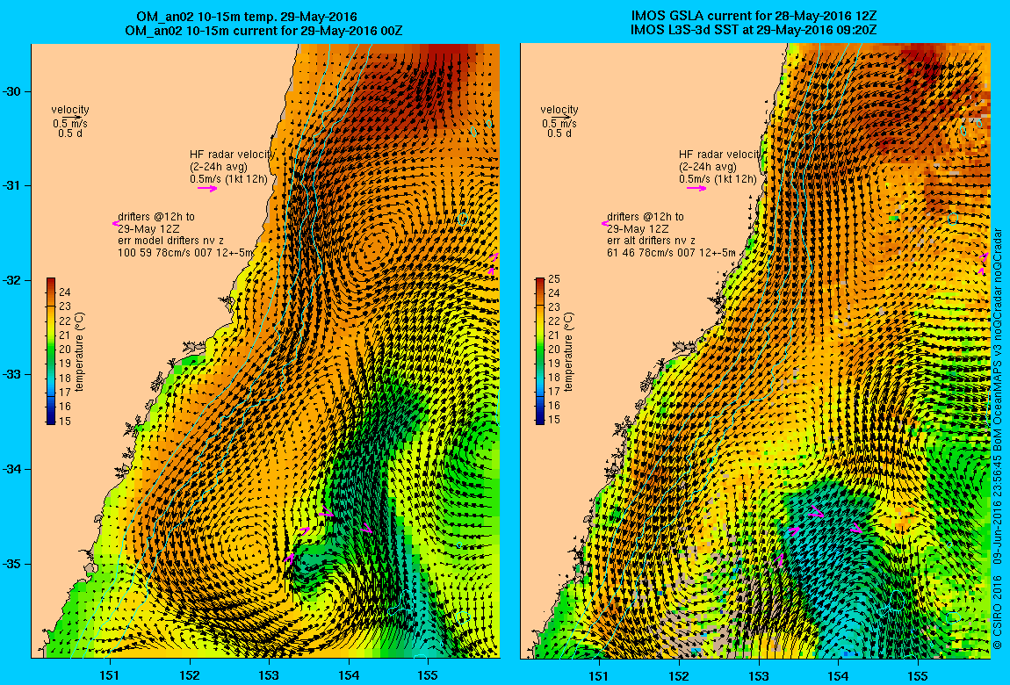Click latitude label '-31' on left axis
The height and width of the screenshot is (685, 1010).
tap(12, 186)
